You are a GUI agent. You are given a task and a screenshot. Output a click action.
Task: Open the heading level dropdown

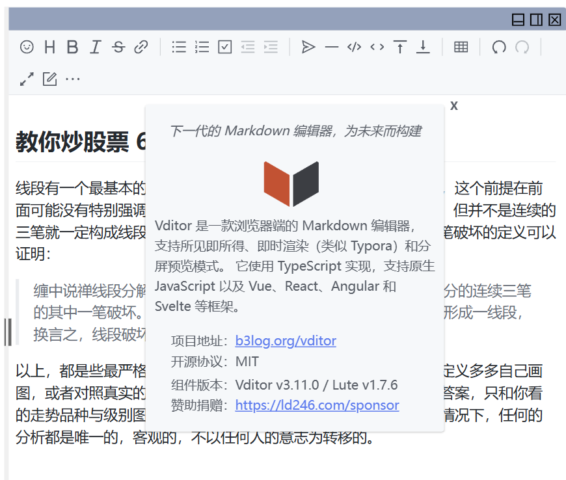pyautogui.click(x=49, y=47)
